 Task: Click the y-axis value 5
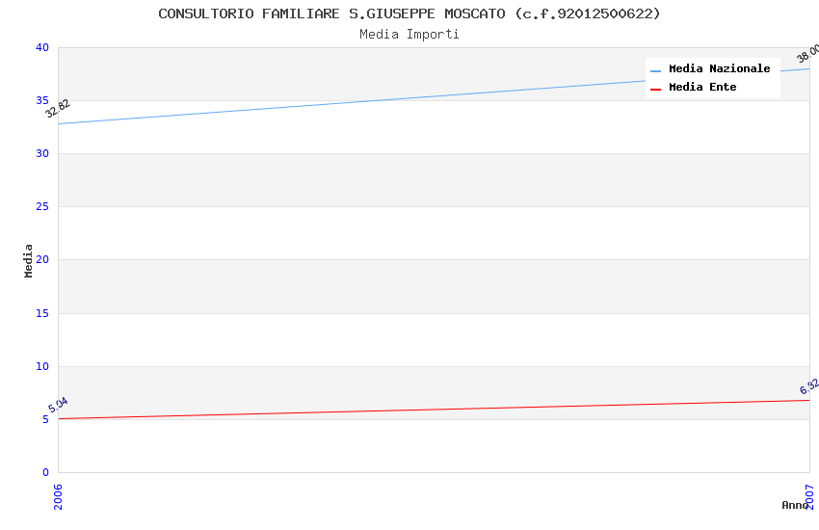tap(45, 420)
